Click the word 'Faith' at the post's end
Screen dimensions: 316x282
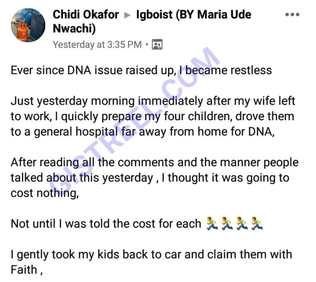point(24,270)
